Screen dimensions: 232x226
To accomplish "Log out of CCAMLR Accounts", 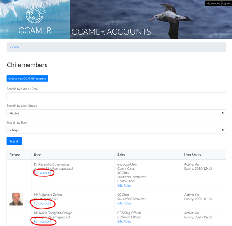I will tap(226, 4).
